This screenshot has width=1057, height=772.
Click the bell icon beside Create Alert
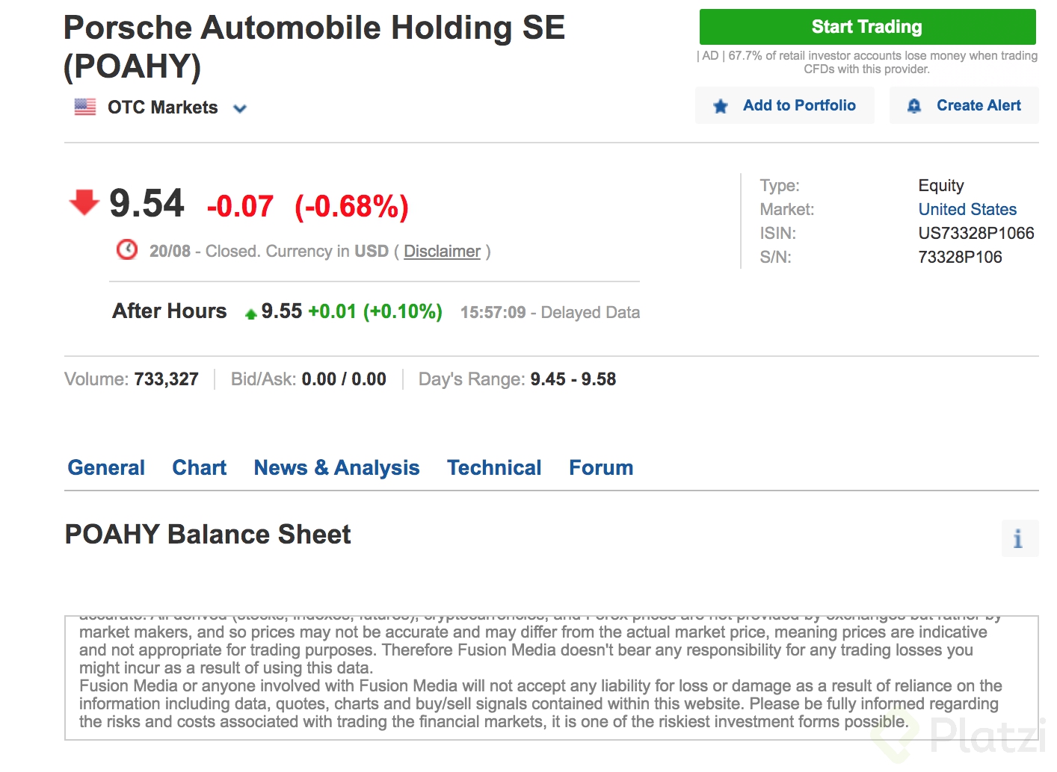coord(913,106)
